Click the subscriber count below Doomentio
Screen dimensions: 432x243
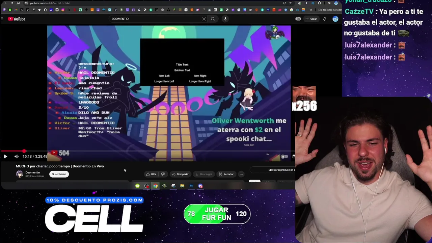click(x=35, y=176)
